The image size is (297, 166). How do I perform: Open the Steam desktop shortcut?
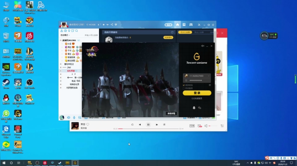click(x=6, y=84)
